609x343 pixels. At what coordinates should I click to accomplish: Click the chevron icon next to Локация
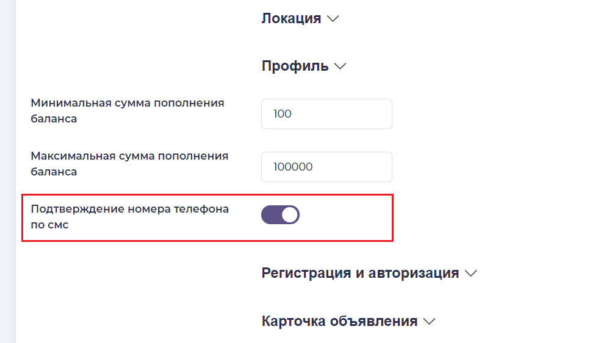[x=333, y=19]
